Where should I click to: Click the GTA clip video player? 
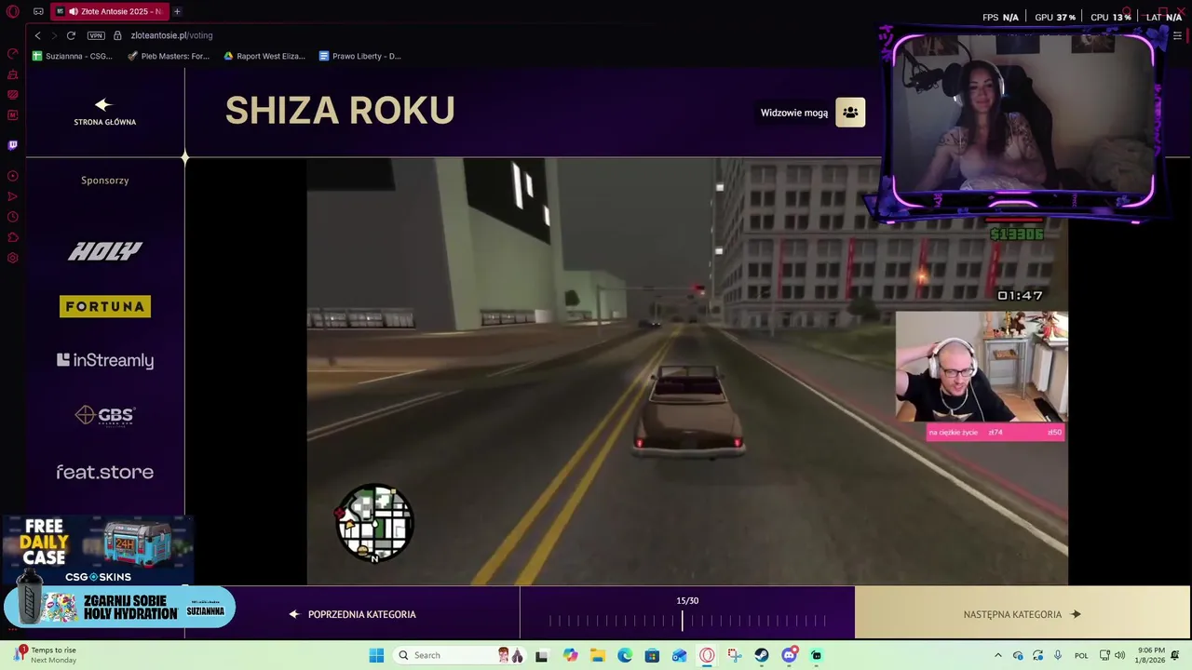tap(687, 371)
